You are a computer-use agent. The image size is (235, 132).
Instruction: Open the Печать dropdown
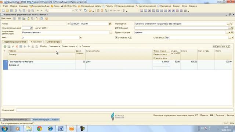204,115
